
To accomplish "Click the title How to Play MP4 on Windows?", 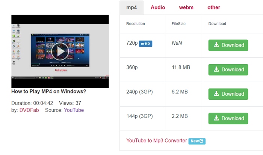I will [48, 91].
